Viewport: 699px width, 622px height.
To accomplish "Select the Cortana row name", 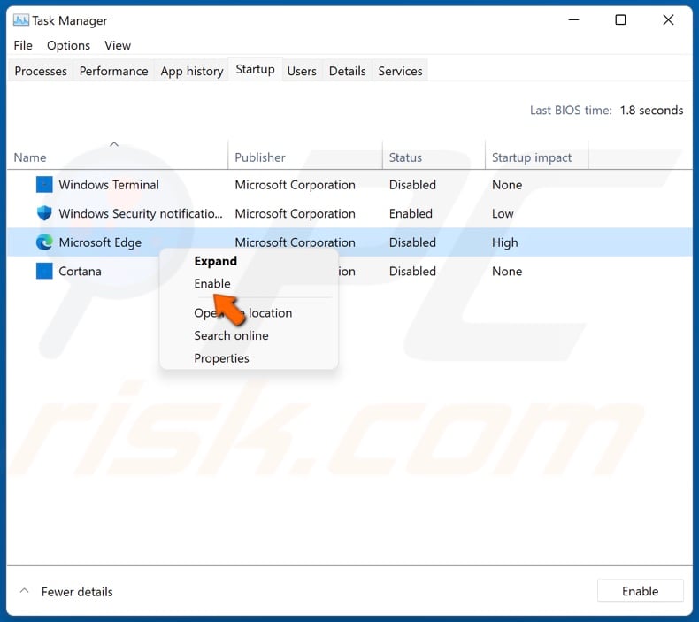I will 80,271.
